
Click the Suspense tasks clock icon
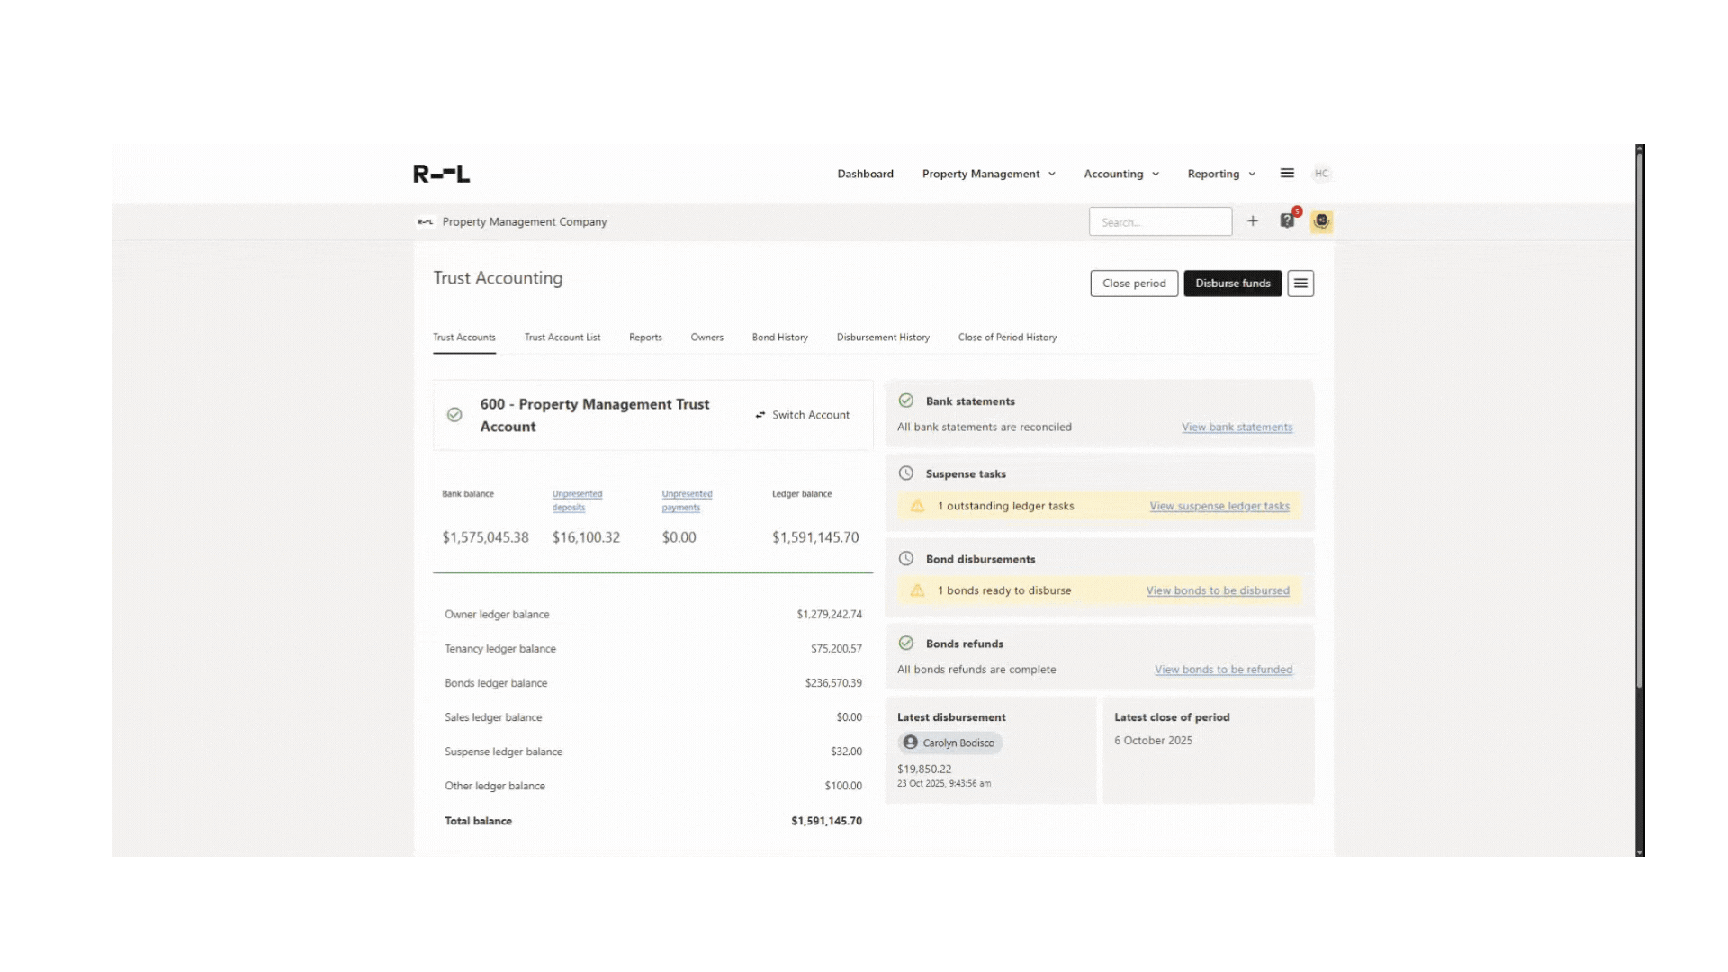tap(906, 473)
